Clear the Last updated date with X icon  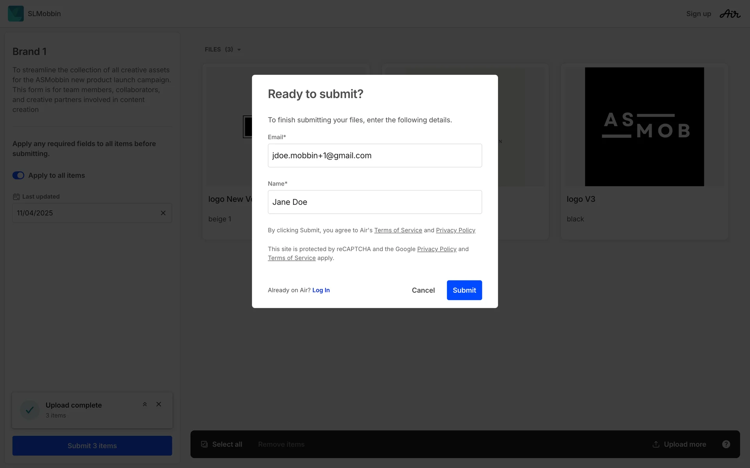(x=163, y=213)
